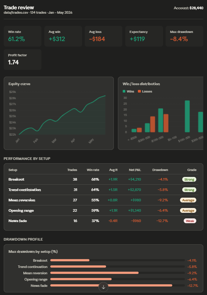The height and width of the screenshot is (295, 207).
Task: Click the scroll-down arrow button
Action: pos(103,287)
